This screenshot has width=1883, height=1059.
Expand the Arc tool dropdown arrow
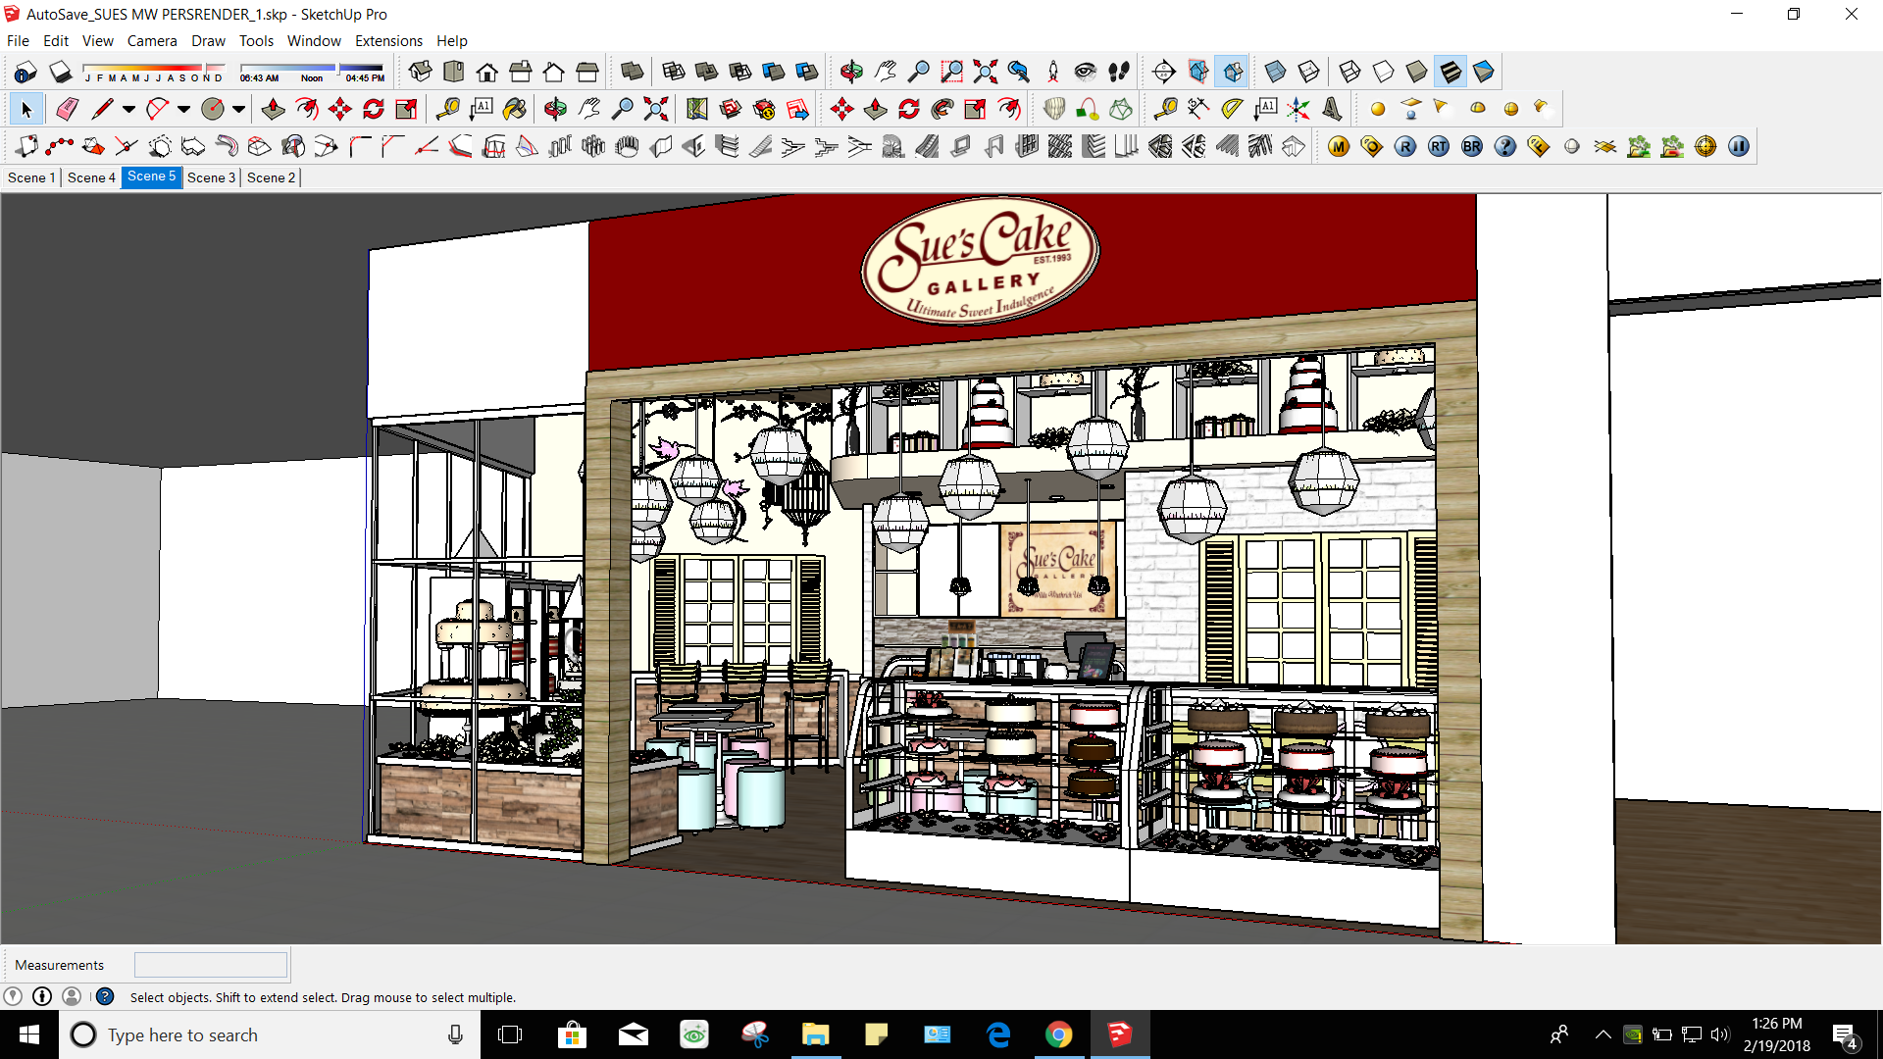(x=183, y=109)
